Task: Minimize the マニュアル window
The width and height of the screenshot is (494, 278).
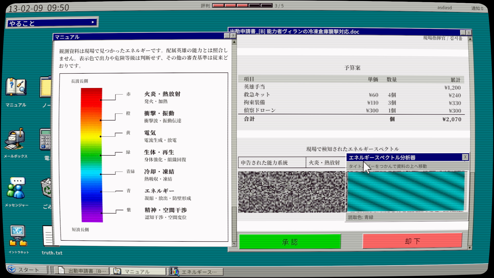Action: [x=227, y=36]
